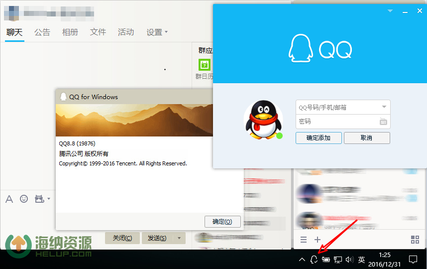Open the font formatting A icon
The width and height of the screenshot is (427, 269).
coord(9,199)
